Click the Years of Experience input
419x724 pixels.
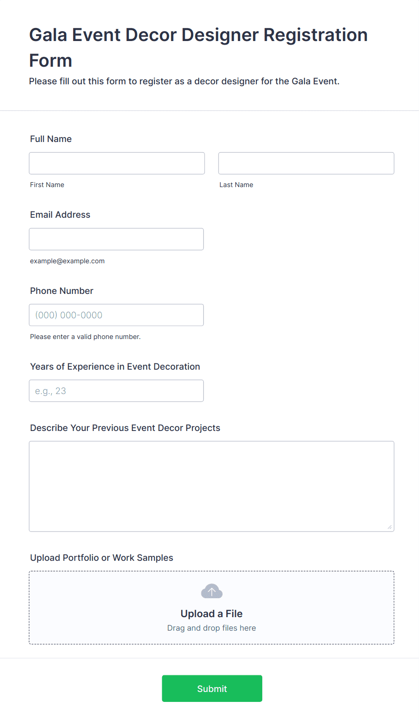(x=116, y=391)
